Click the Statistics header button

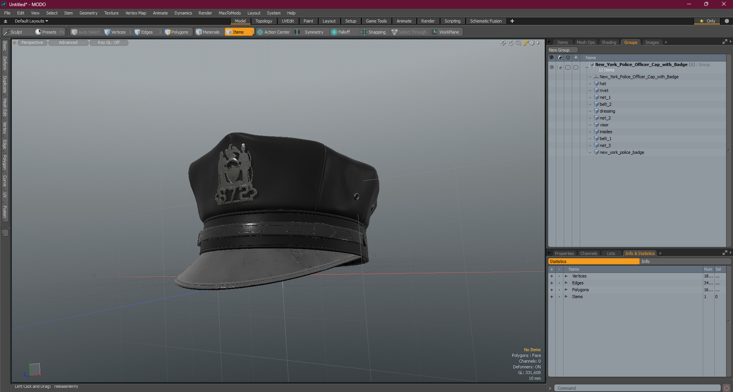pos(594,261)
